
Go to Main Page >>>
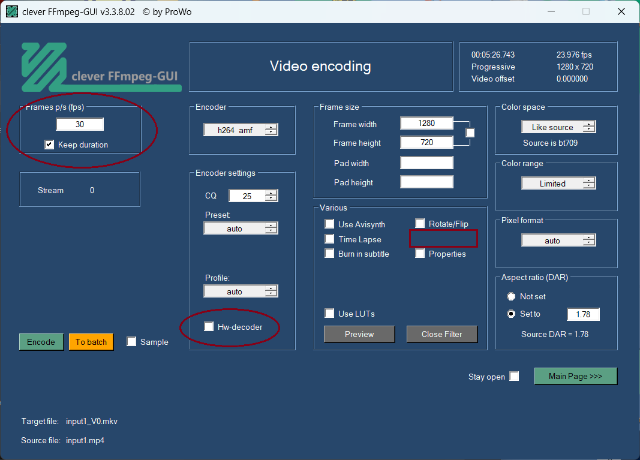click(575, 376)
